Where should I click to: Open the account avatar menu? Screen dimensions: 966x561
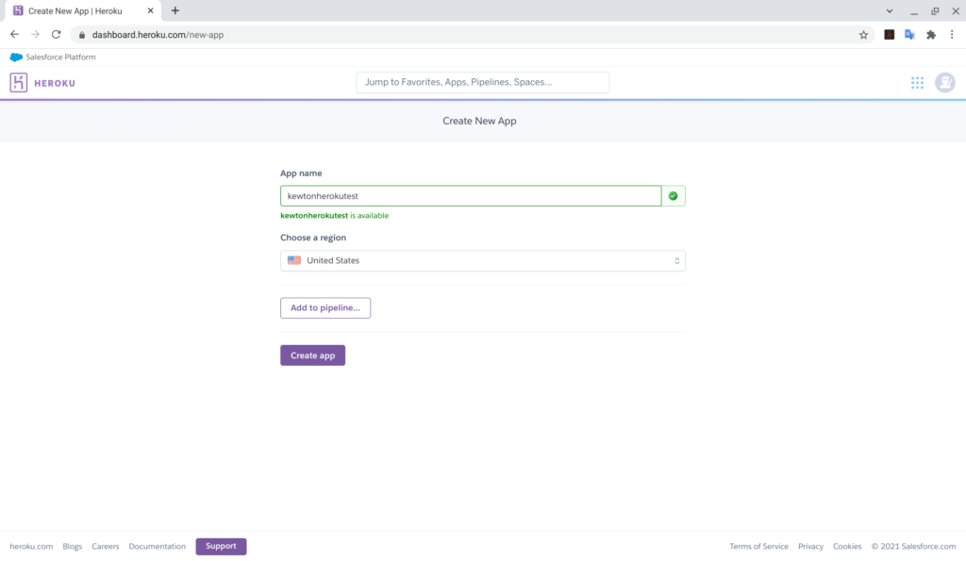click(x=946, y=82)
